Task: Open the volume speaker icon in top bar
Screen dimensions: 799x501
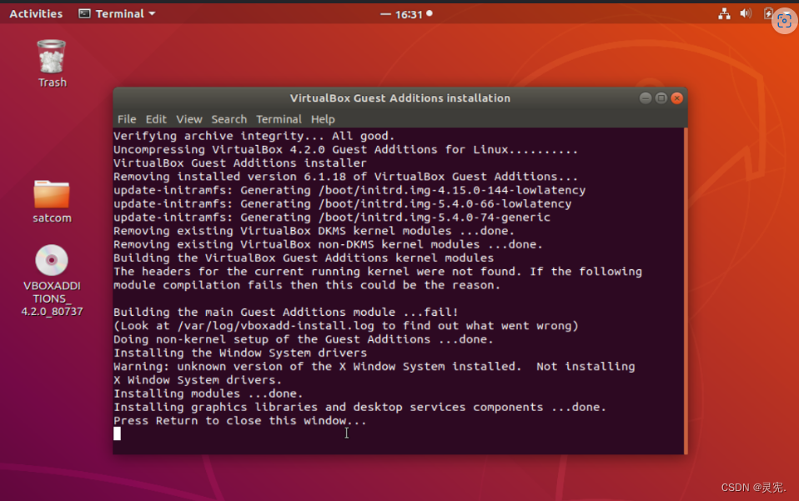Action: 746,13
